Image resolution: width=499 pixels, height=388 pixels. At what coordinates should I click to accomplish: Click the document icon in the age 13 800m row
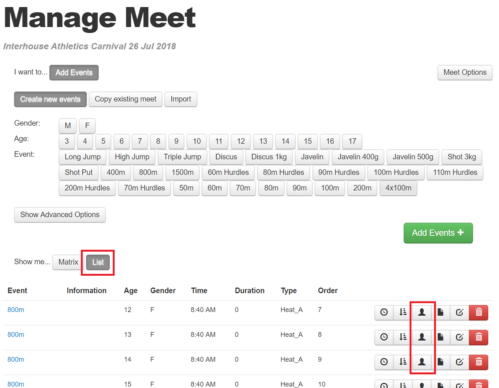tap(441, 337)
